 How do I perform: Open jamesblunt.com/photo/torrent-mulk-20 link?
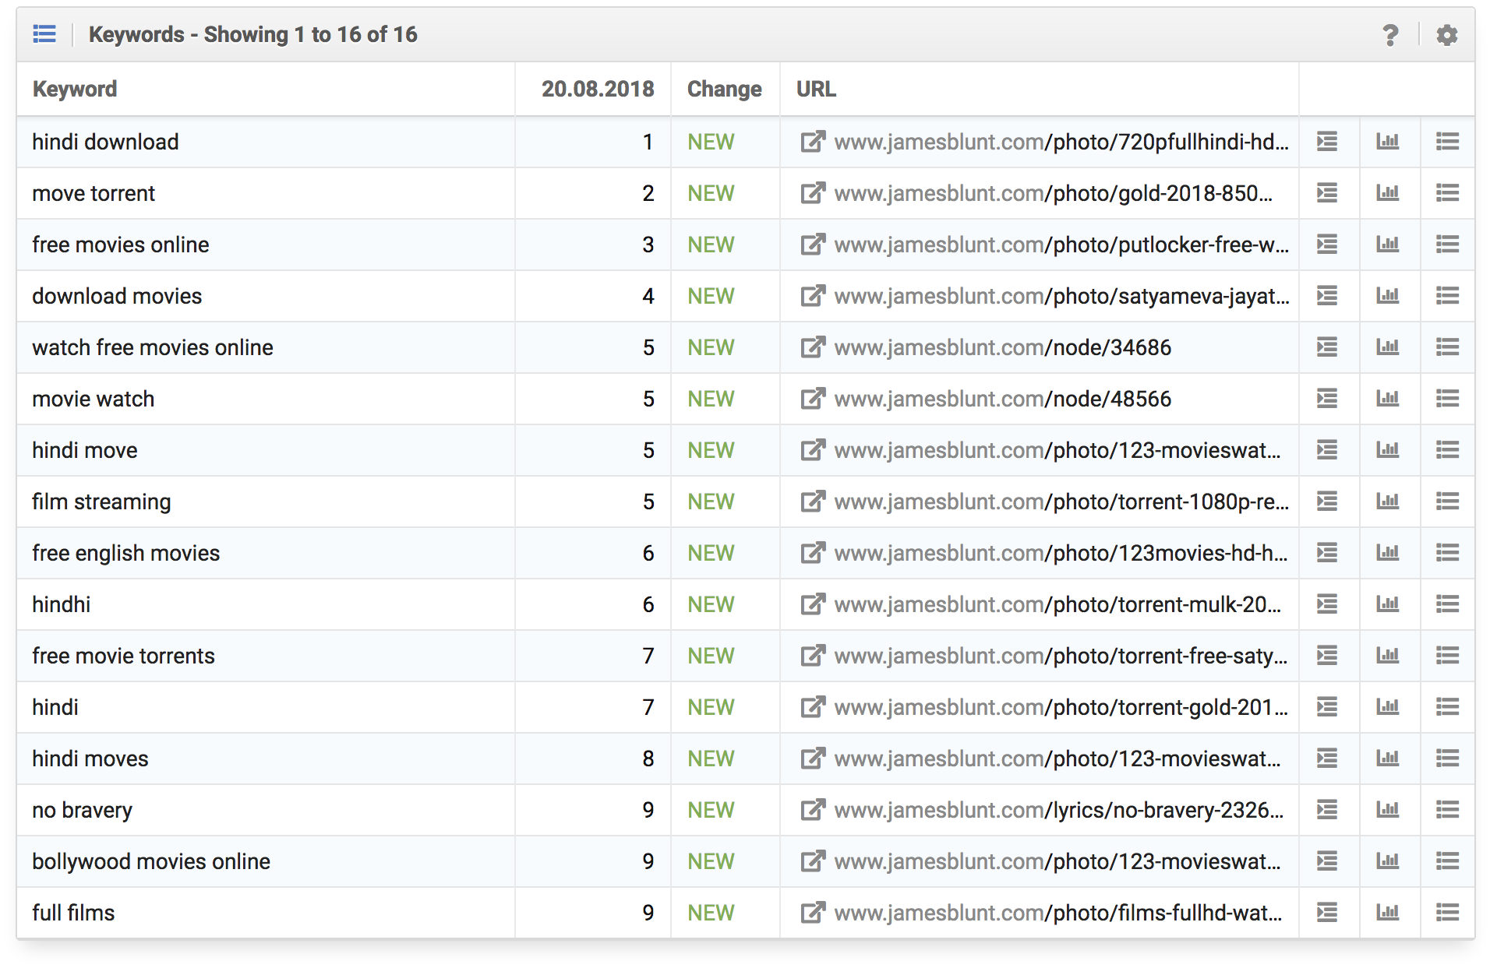point(1057,604)
